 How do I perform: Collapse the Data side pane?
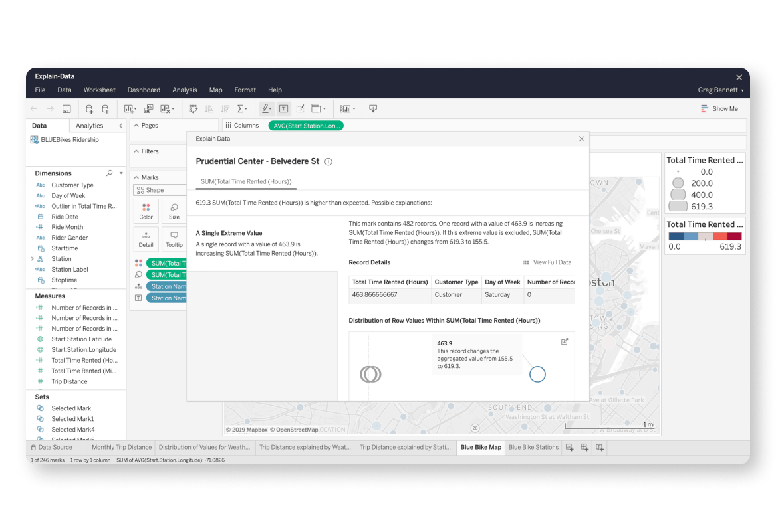(x=120, y=126)
